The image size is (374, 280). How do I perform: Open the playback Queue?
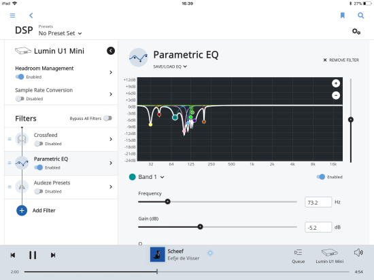(298, 256)
